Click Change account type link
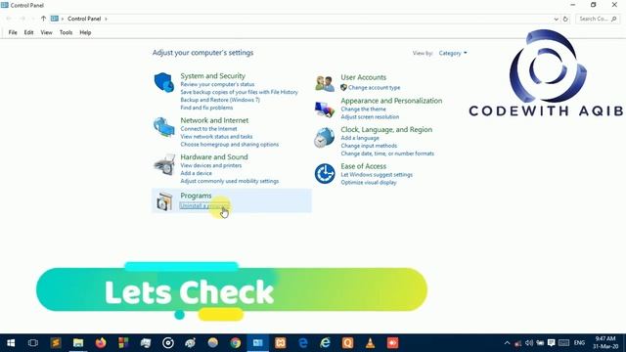The image size is (626, 352). pyautogui.click(x=374, y=87)
